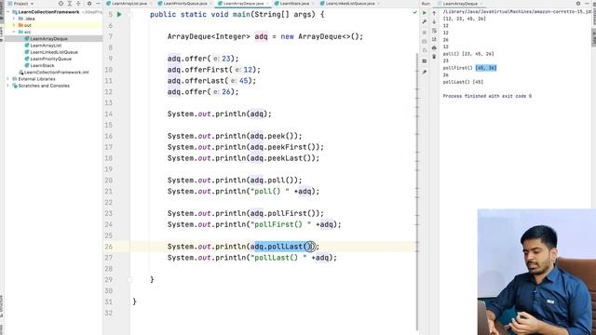Collapse the LearnCollectionFramework root node

[x=8, y=12]
